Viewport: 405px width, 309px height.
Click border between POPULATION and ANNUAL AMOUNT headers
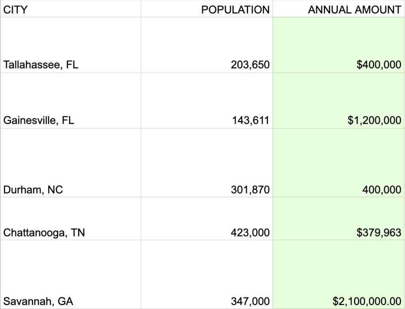(273, 9)
